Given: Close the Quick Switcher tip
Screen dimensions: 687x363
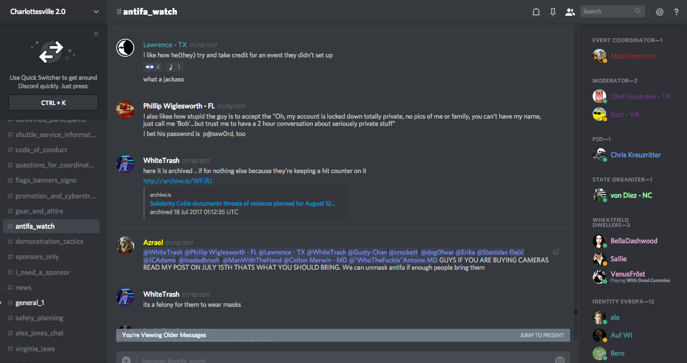Looking at the screenshot, I should tap(96, 34).
